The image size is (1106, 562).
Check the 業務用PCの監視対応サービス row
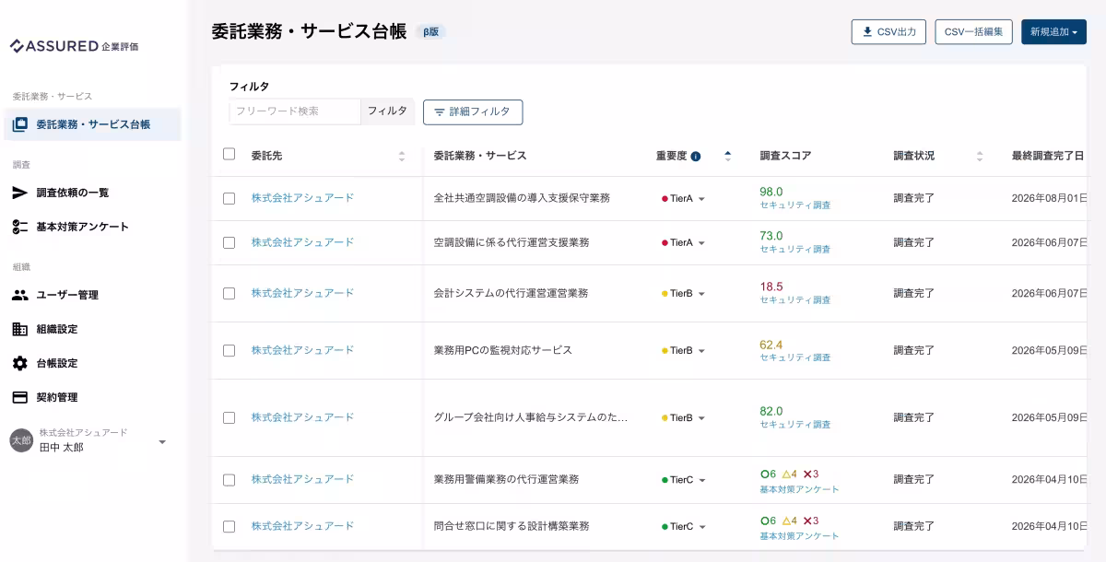[x=229, y=351]
